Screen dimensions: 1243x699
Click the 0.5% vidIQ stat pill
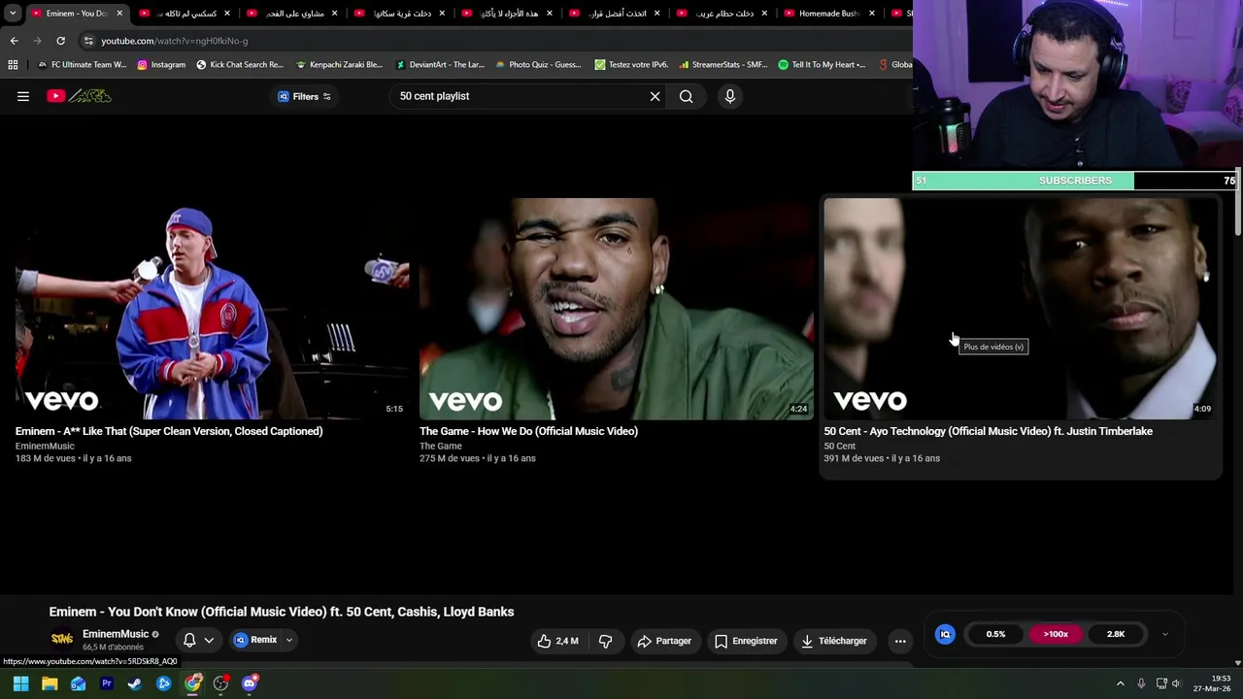pos(995,634)
